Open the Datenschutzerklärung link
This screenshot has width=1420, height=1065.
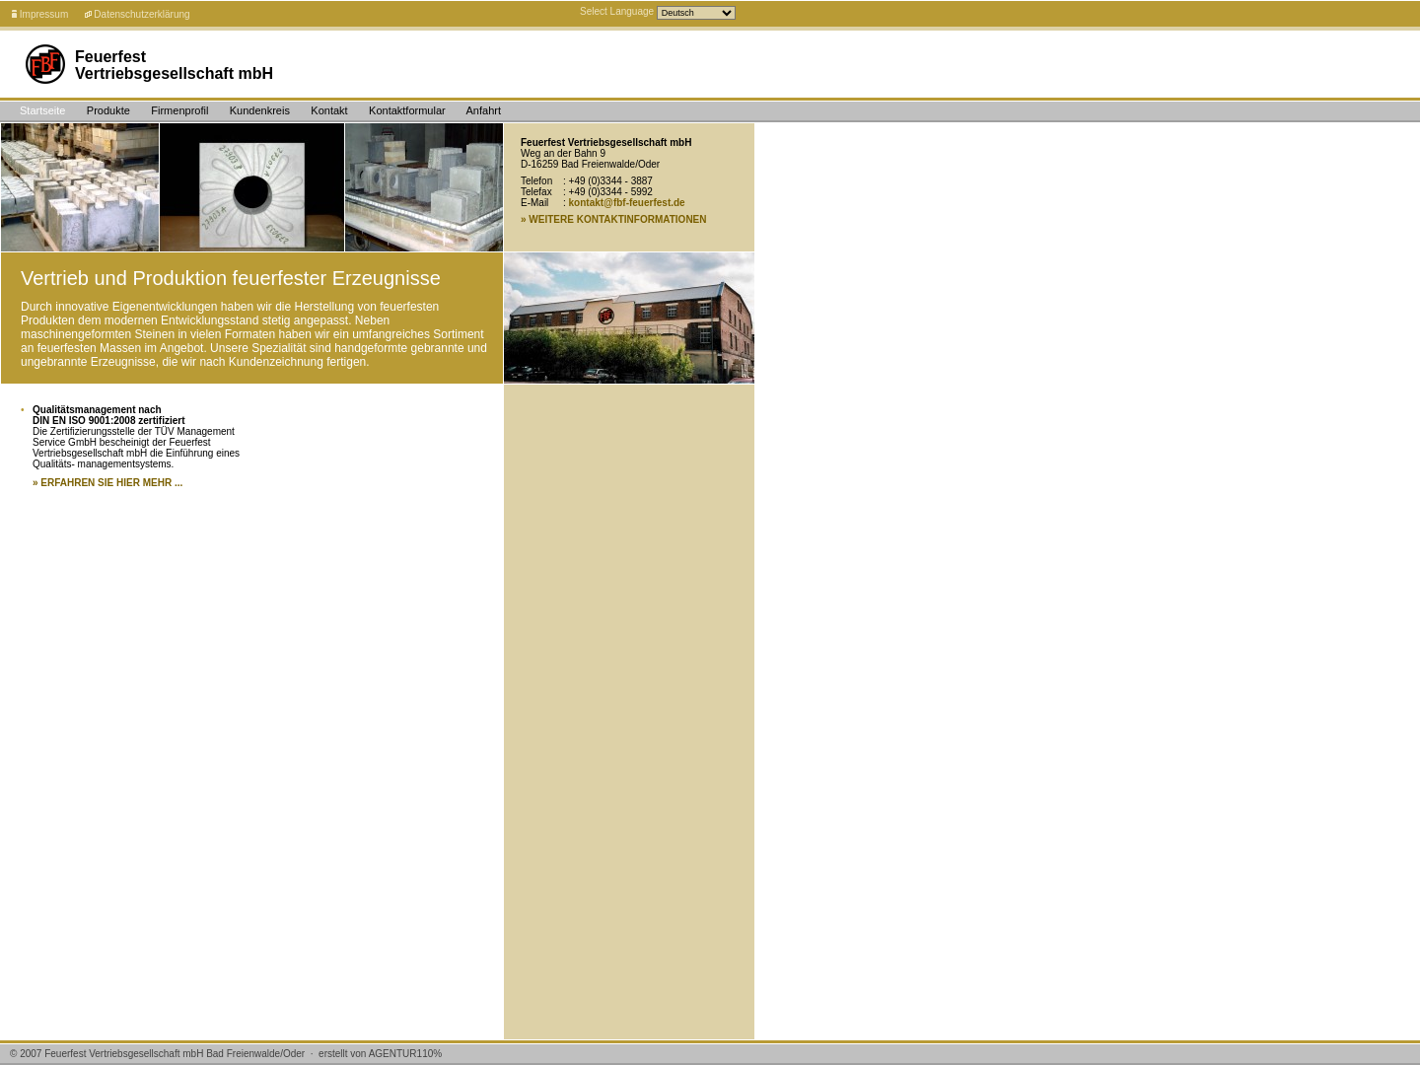(142, 15)
